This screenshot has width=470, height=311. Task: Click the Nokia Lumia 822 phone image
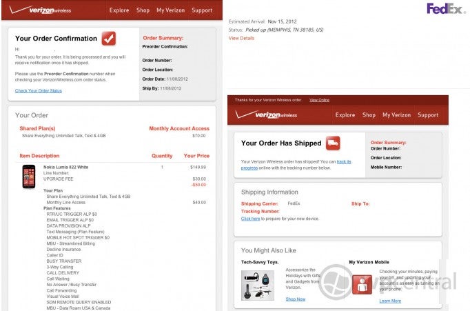point(29,177)
